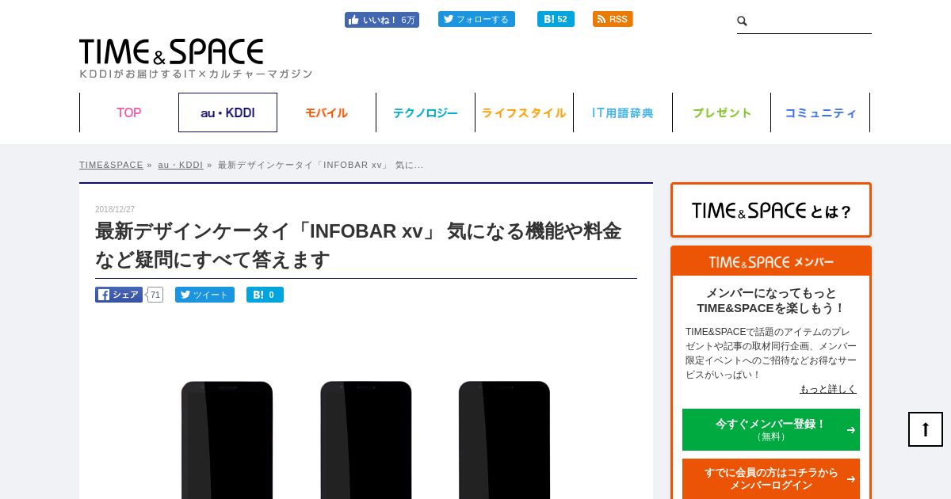Open the コミュニティ navigation tab
Image resolution: width=951 pixels, height=499 pixels.
click(820, 112)
